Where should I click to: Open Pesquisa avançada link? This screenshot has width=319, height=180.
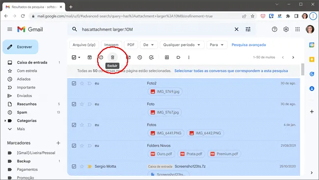point(249,45)
